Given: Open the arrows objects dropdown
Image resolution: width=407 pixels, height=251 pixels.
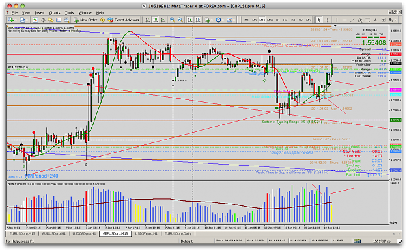Looking at the screenshot, I should (x=392, y=20).
